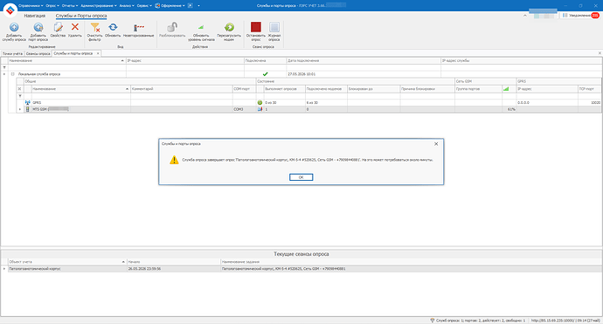Click the warning triangle icon in dialog

[x=174, y=160]
